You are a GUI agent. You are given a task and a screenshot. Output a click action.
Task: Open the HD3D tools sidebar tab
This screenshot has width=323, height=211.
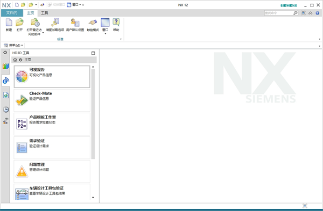pyautogui.click(x=6, y=81)
